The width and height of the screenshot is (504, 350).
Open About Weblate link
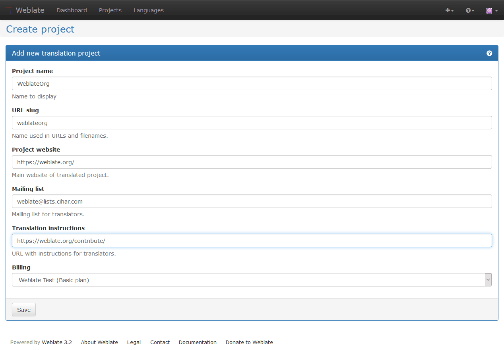[99, 342]
